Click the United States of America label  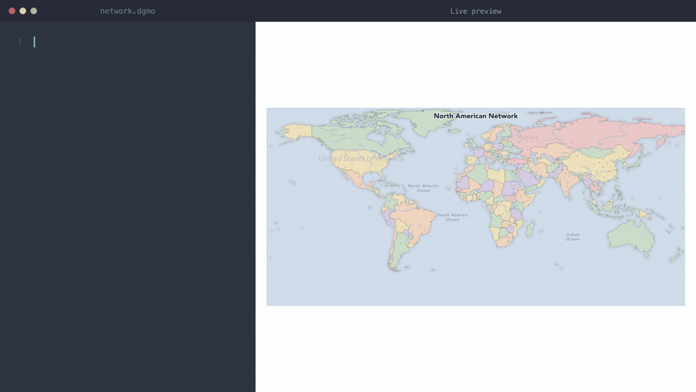click(361, 159)
